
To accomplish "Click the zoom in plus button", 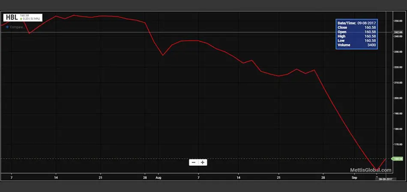I will pyautogui.click(x=203, y=162).
